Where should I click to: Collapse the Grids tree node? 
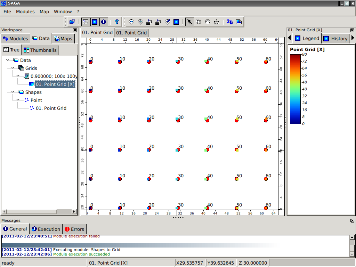[x=13, y=68]
